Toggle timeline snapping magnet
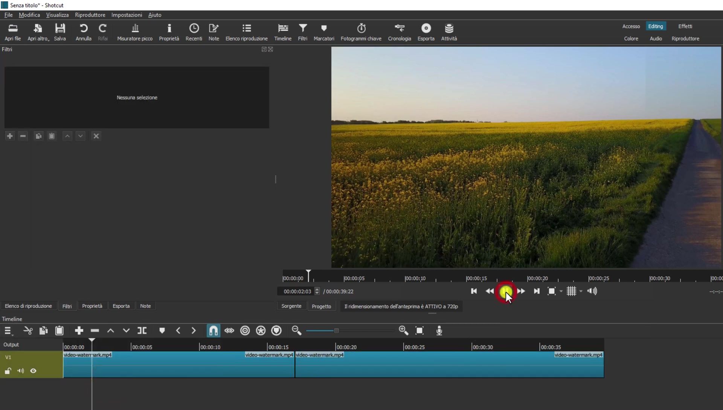Image resolution: width=723 pixels, height=410 pixels. [x=214, y=331]
